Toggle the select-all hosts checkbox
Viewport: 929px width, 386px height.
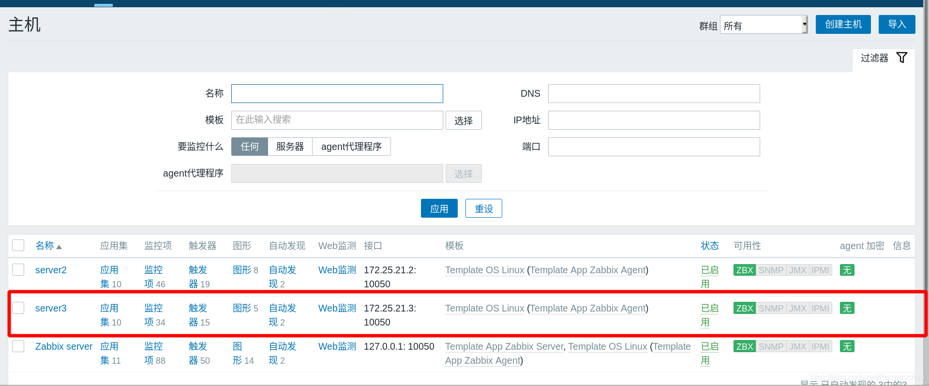pyautogui.click(x=18, y=245)
